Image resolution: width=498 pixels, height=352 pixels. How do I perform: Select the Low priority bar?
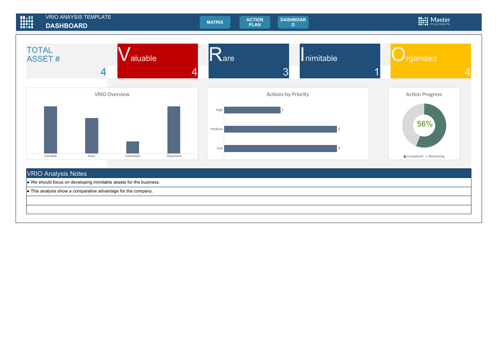(x=281, y=148)
